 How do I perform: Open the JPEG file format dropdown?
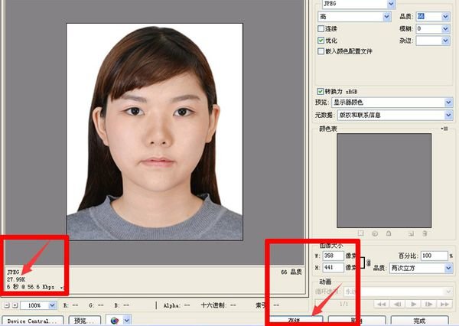359,4
